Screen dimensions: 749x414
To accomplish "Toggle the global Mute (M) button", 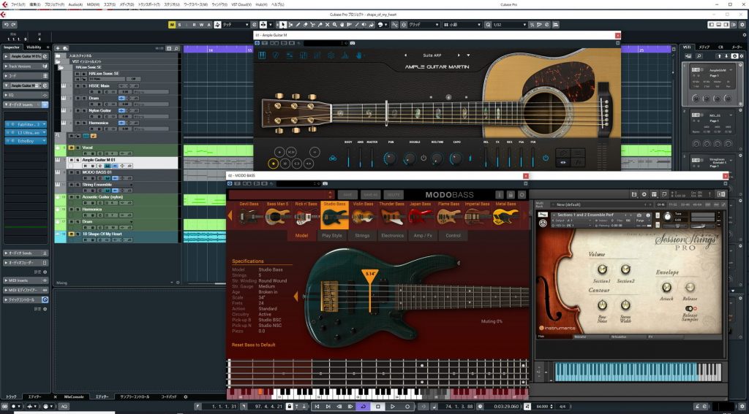I will click(x=172, y=24).
